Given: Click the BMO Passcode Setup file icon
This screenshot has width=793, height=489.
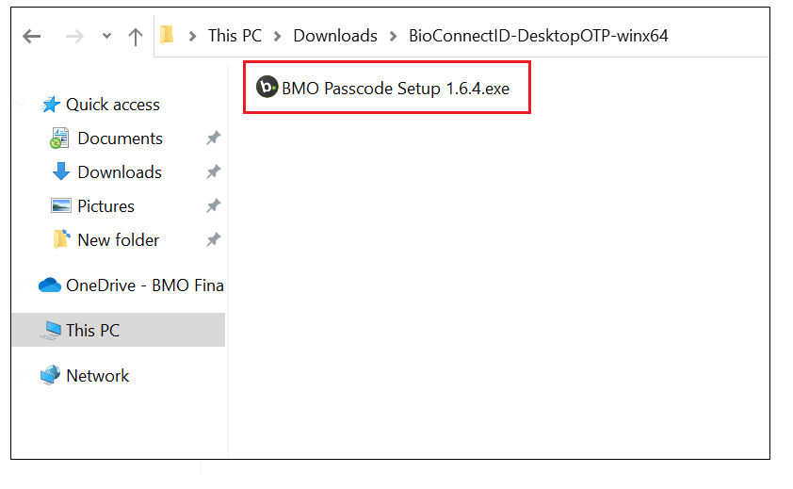Looking at the screenshot, I should tap(267, 88).
